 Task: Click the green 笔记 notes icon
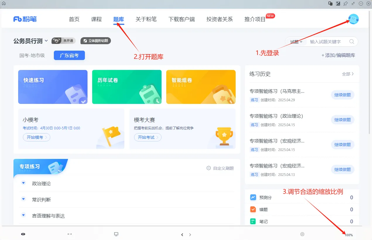coord(253,221)
